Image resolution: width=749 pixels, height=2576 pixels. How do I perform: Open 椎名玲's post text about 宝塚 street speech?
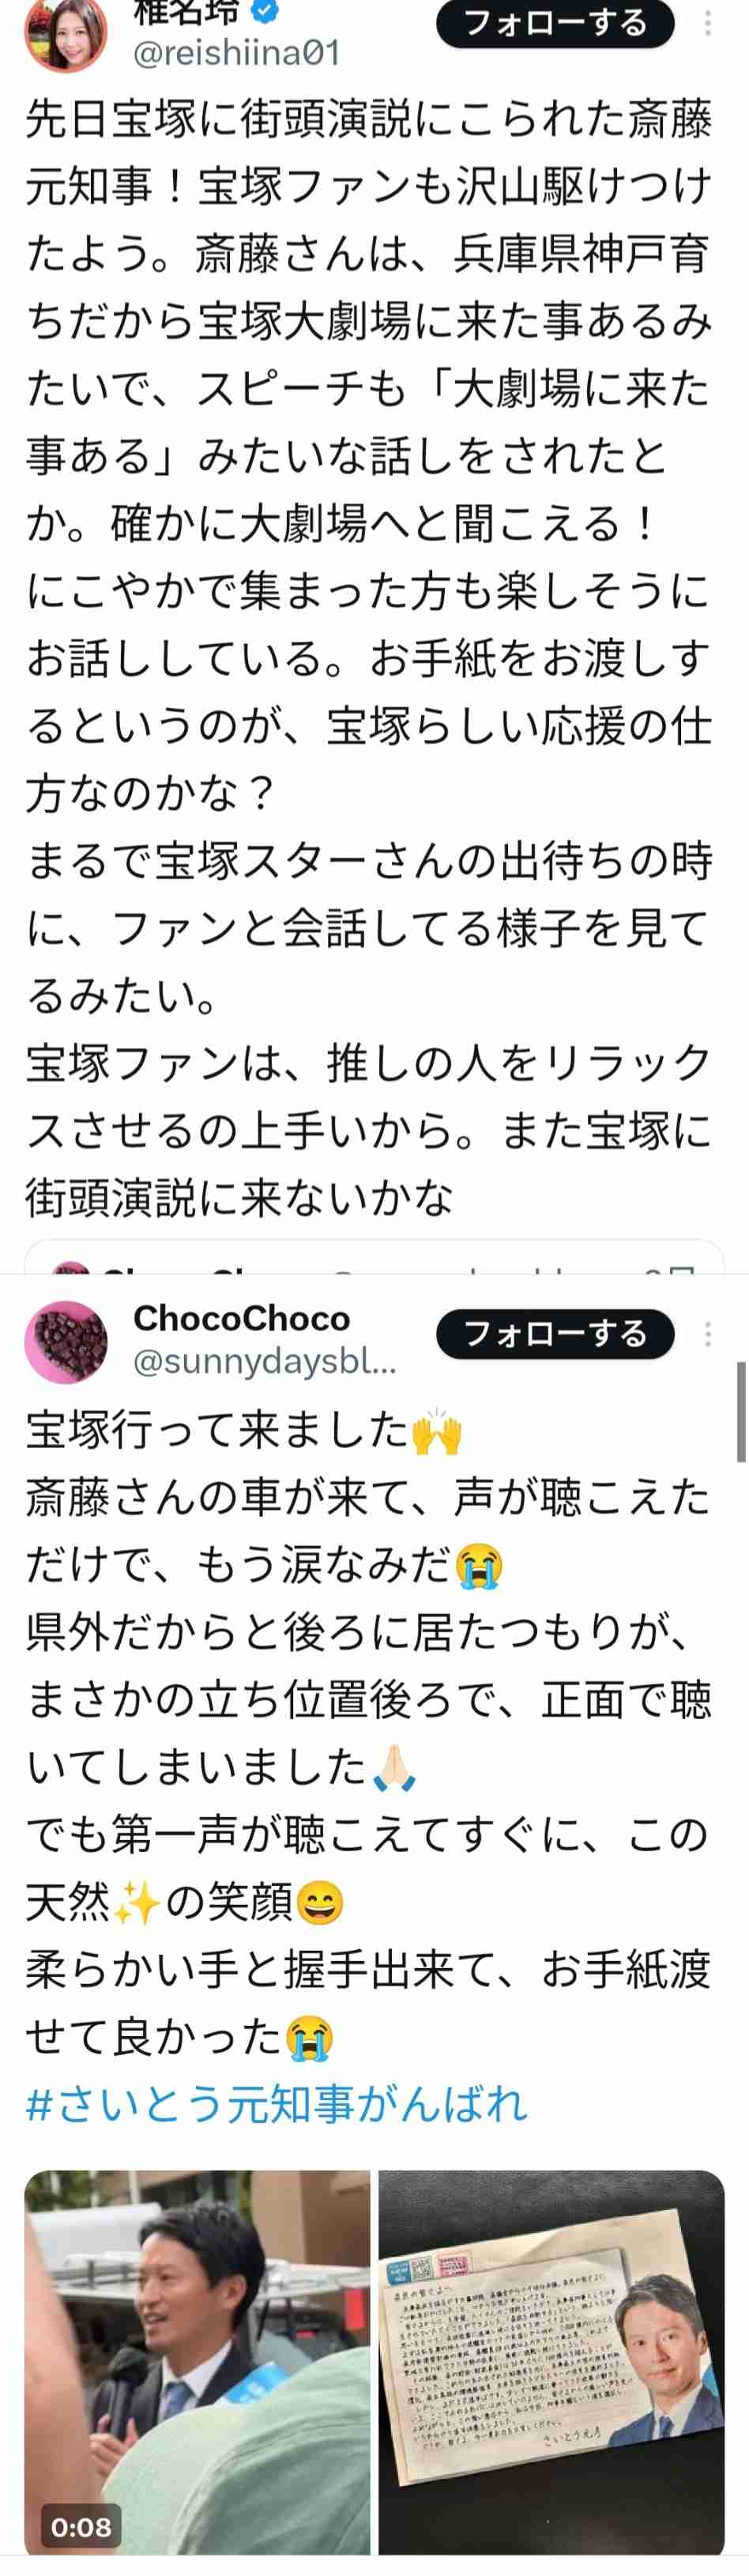368,659
